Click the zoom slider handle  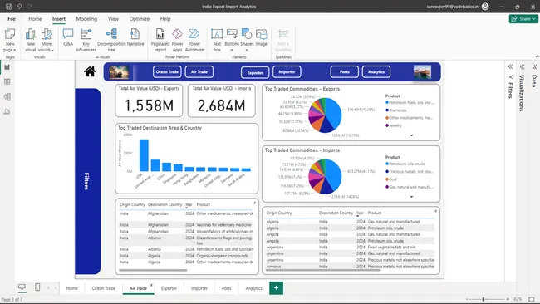[484, 299]
